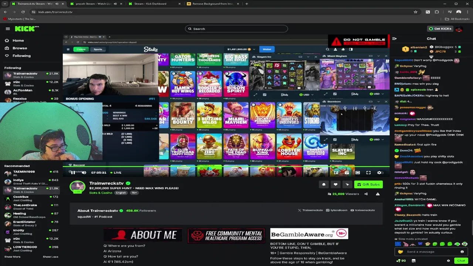Open trainwreckstv YouTube link

(x=363, y=210)
